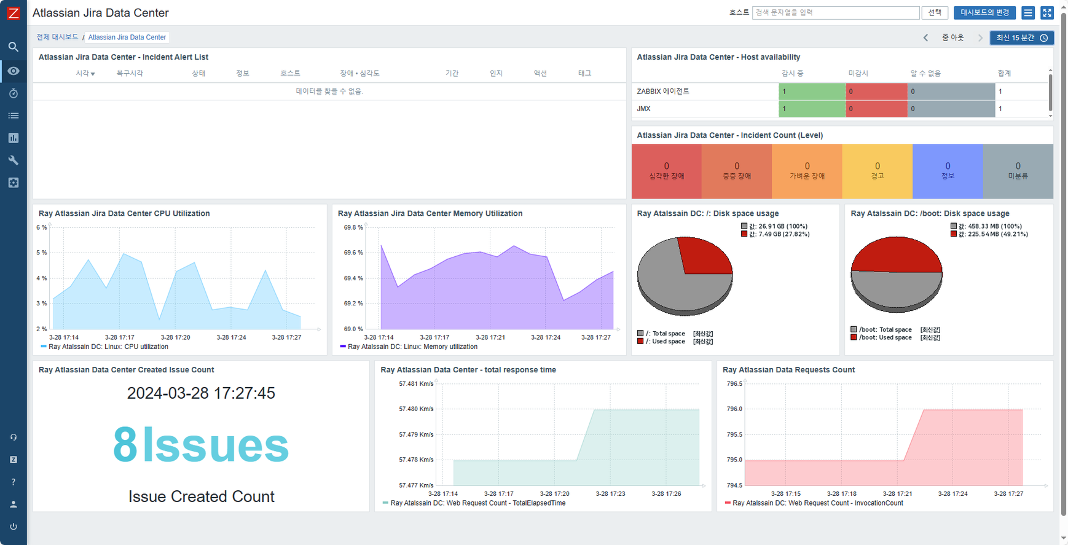
Task: Open the Inventory list icon menu
Action: 14,116
